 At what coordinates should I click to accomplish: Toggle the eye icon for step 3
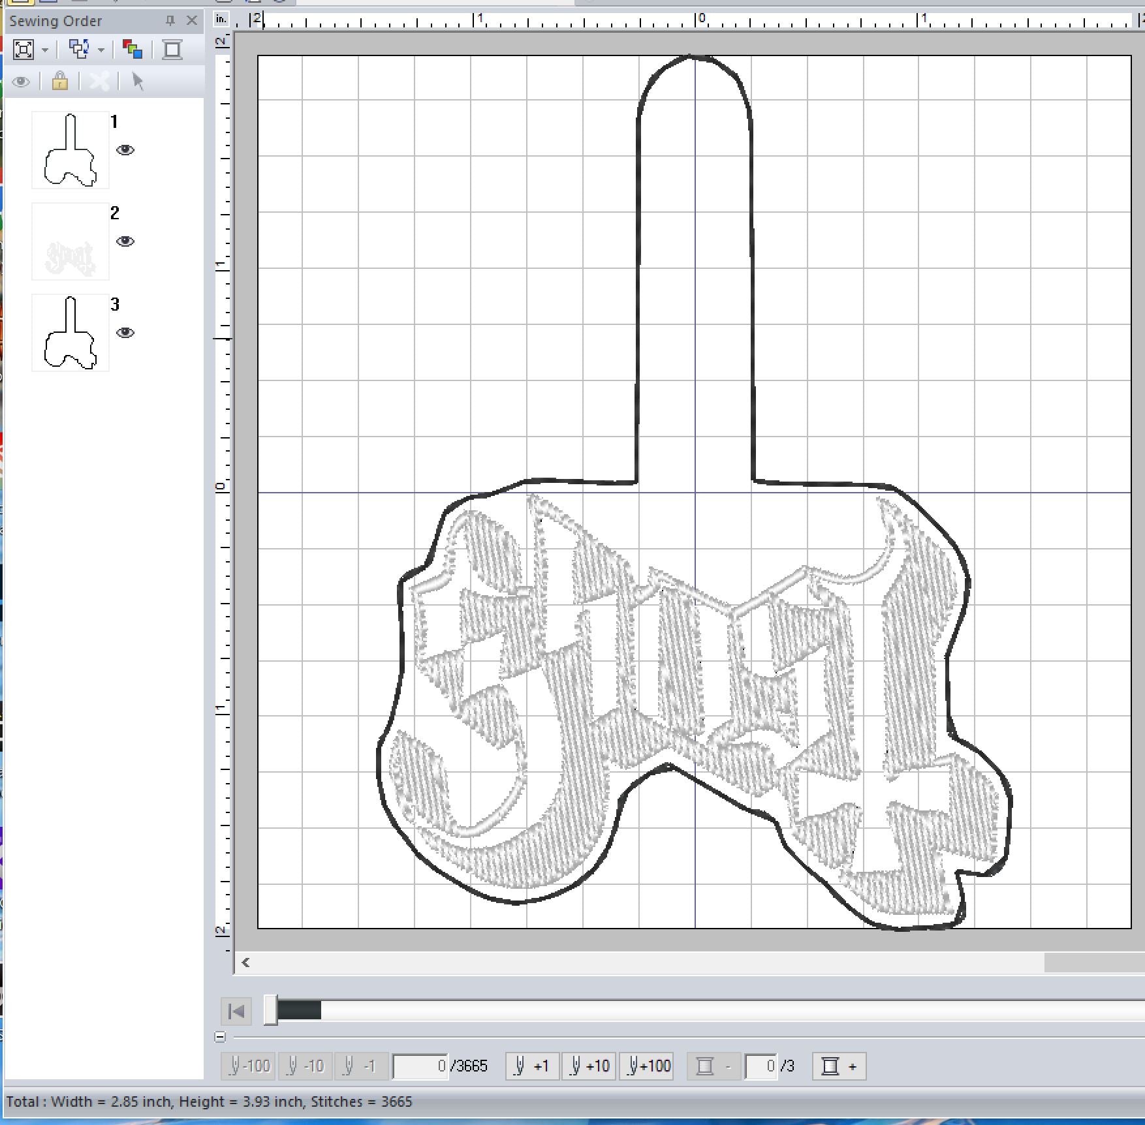(125, 333)
